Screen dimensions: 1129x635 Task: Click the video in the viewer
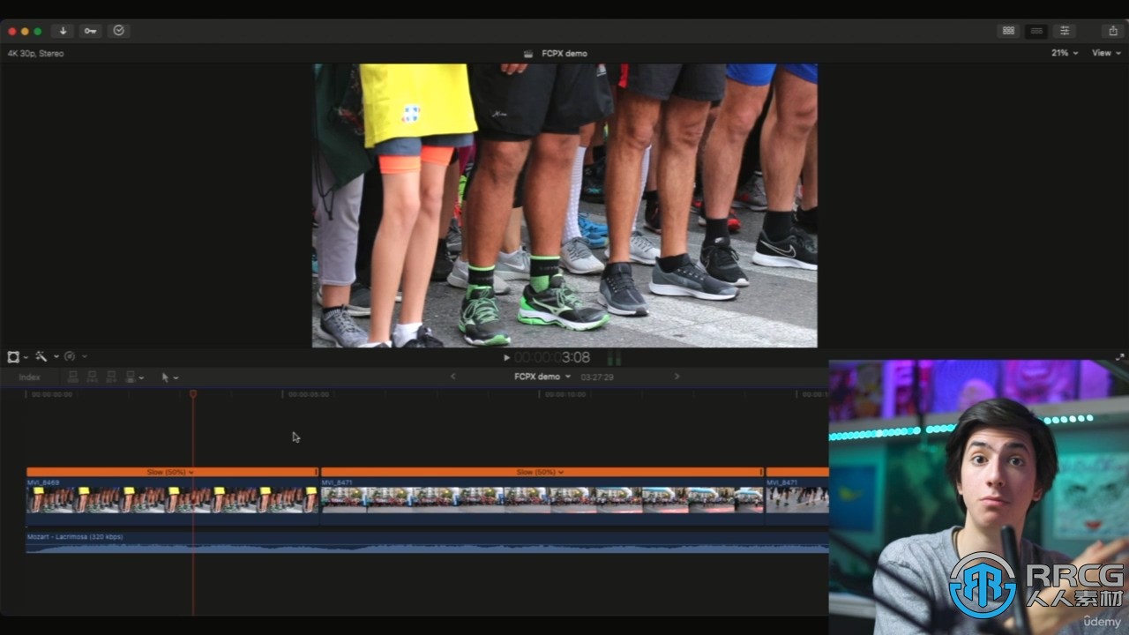(x=564, y=205)
